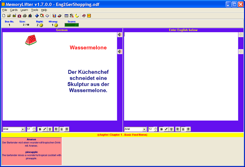This screenshot has width=245, height=167.
Task: Toggle underline in German panel formatting bar
Action: (50, 129)
